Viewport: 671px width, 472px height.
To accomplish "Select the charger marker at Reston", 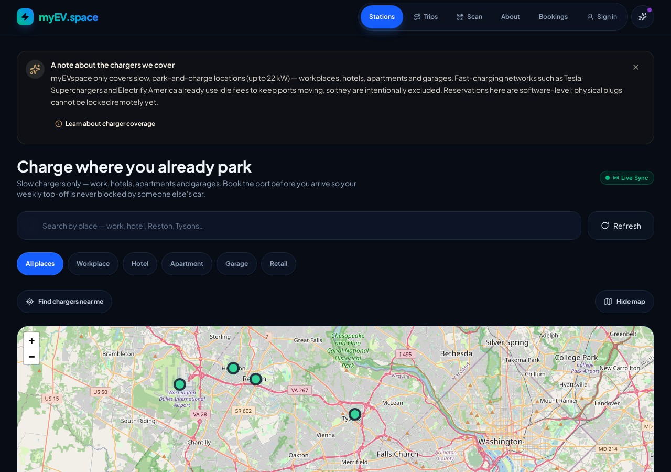I will [x=256, y=379].
